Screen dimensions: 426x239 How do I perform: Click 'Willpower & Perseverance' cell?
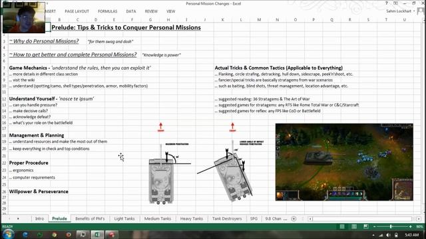39,191
